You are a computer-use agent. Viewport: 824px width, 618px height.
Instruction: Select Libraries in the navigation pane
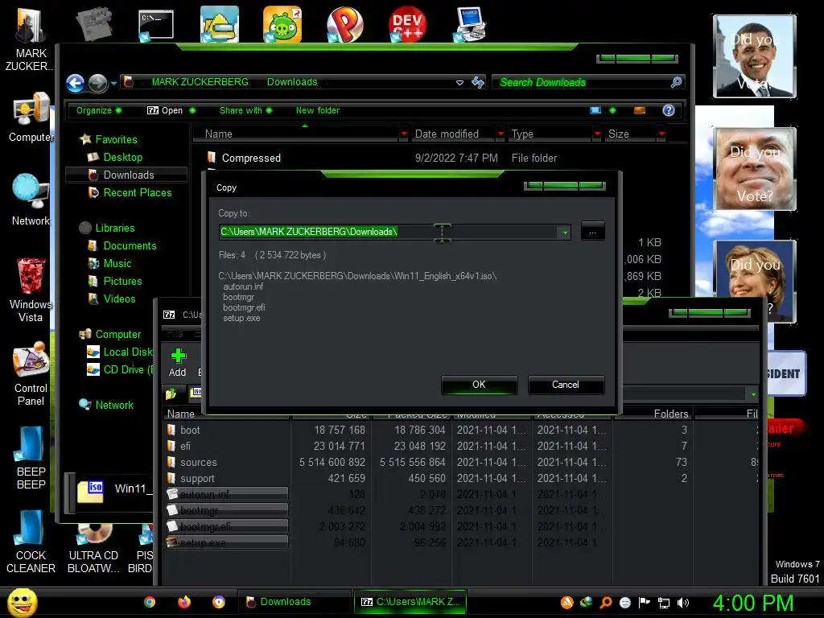114,228
